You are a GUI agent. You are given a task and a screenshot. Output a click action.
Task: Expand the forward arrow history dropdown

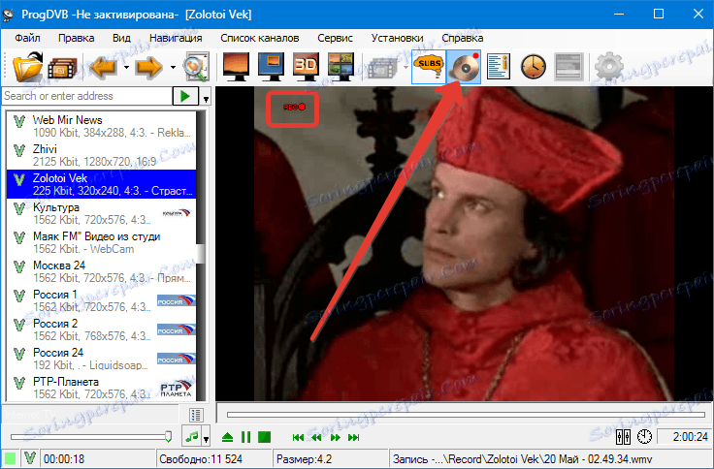[173, 67]
